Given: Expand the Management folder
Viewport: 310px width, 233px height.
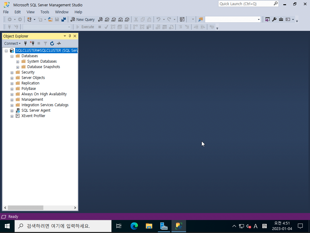Looking at the screenshot, I should pos(12,100).
